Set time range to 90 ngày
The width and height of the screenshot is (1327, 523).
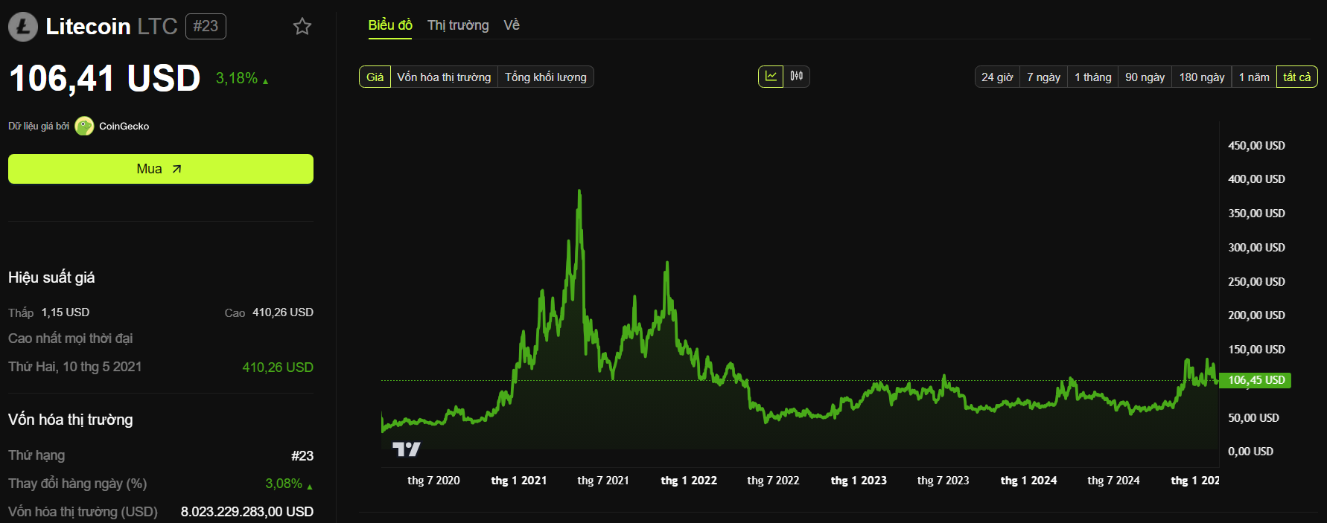[x=1145, y=77]
